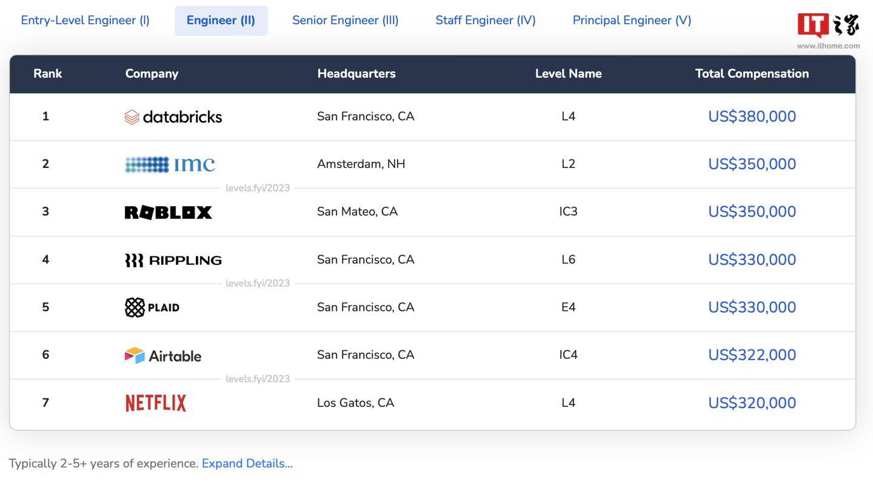This screenshot has width=873, height=485.
Task: Click the Company column header
Action: (x=152, y=74)
